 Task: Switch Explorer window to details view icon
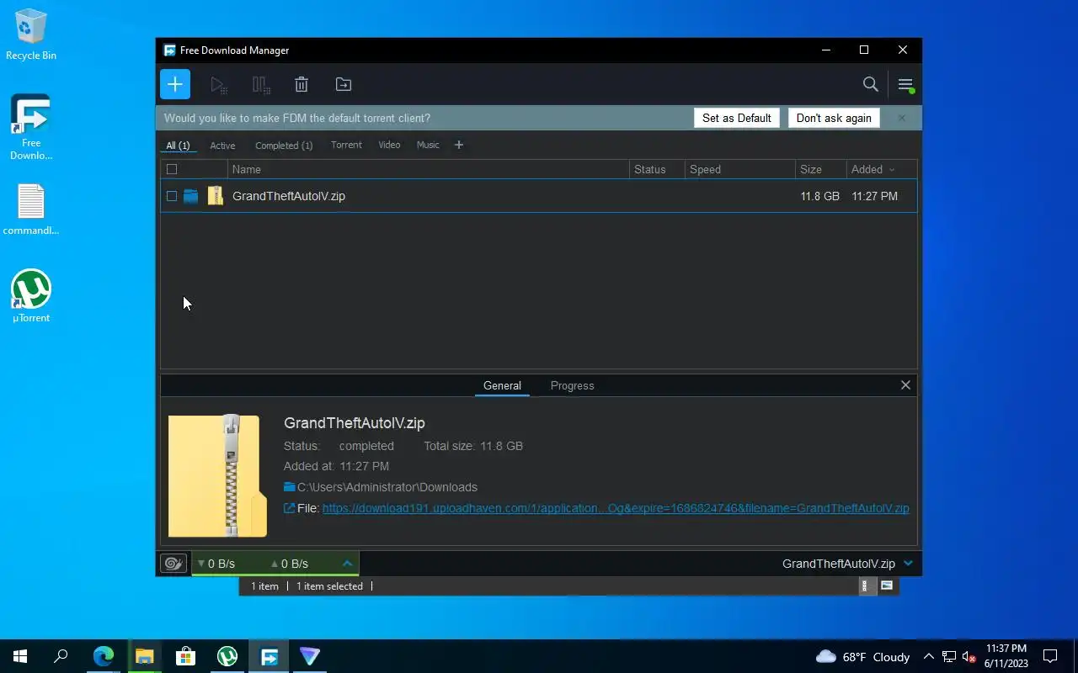click(x=865, y=586)
